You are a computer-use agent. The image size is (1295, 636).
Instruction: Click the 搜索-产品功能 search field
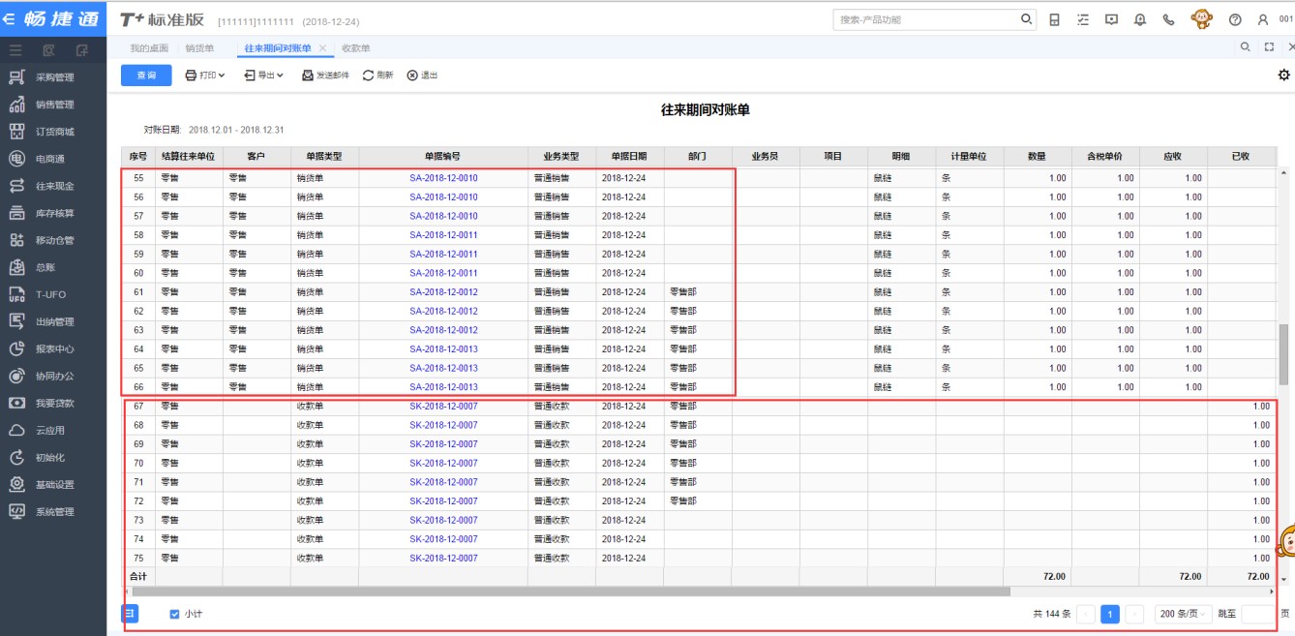(x=926, y=19)
